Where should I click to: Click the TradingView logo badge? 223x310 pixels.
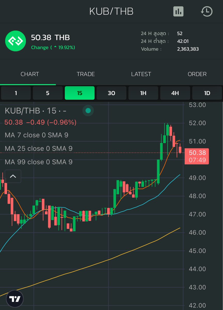click(15, 299)
